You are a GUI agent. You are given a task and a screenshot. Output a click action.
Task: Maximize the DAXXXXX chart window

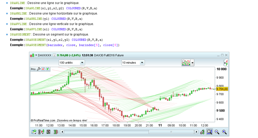(x=222, y=55)
